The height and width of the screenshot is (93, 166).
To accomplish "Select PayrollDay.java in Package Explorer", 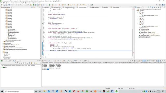I will pos(13,34).
